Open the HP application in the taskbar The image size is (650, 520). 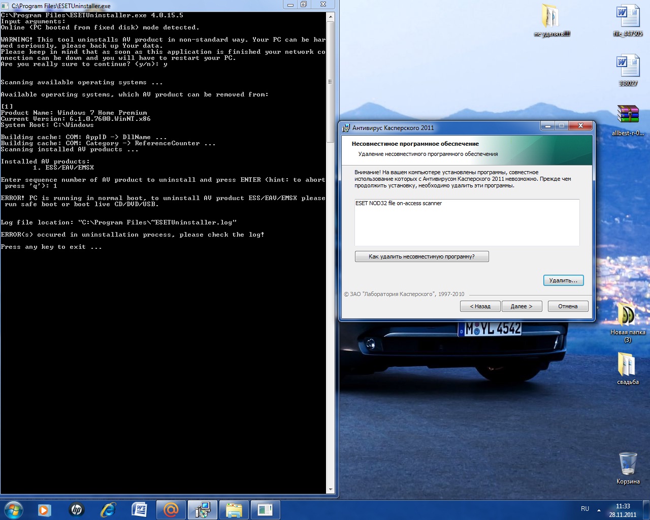tap(77, 509)
